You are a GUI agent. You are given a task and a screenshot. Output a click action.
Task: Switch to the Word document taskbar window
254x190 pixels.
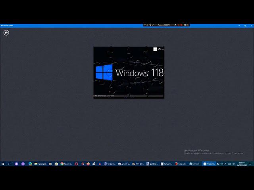click(152, 164)
